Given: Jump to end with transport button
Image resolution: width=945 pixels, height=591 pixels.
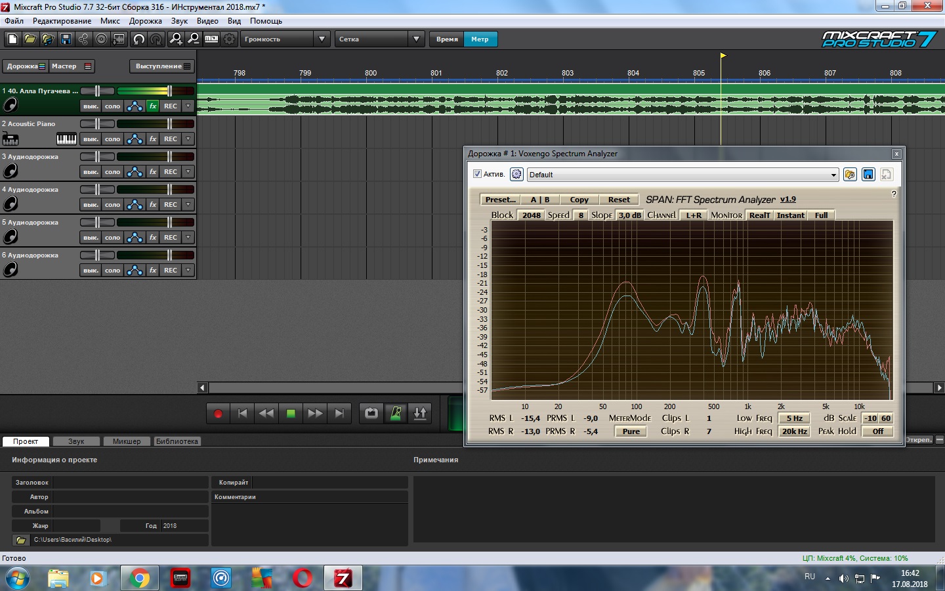Looking at the screenshot, I should [x=339, y=414].
